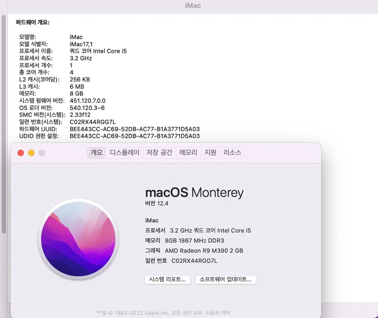Open the 사용권 계약 link
Screen dimensions: 378x318
(x=218, y=313)
